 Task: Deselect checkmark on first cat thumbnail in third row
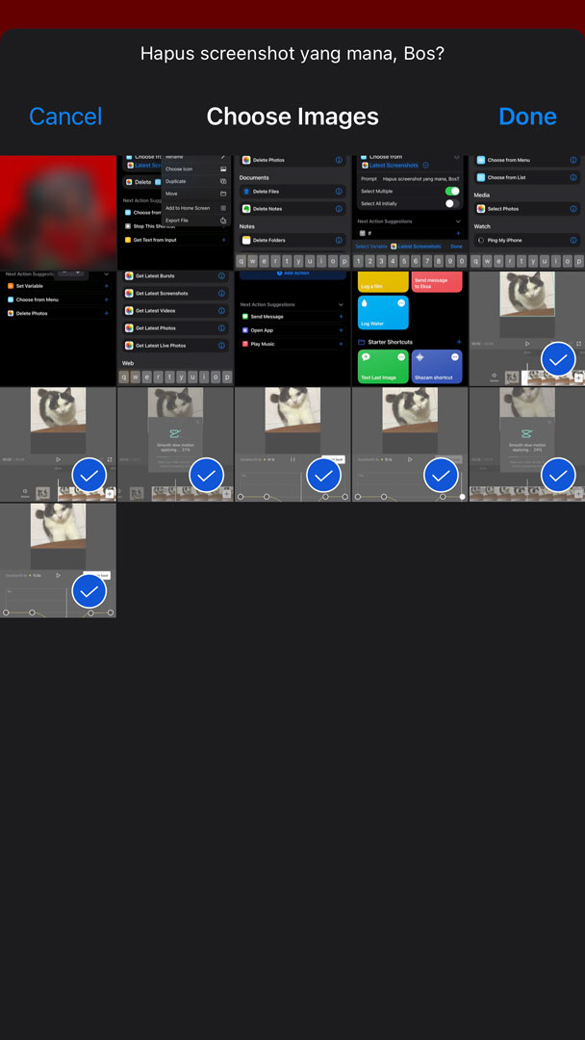pos(89,475)
